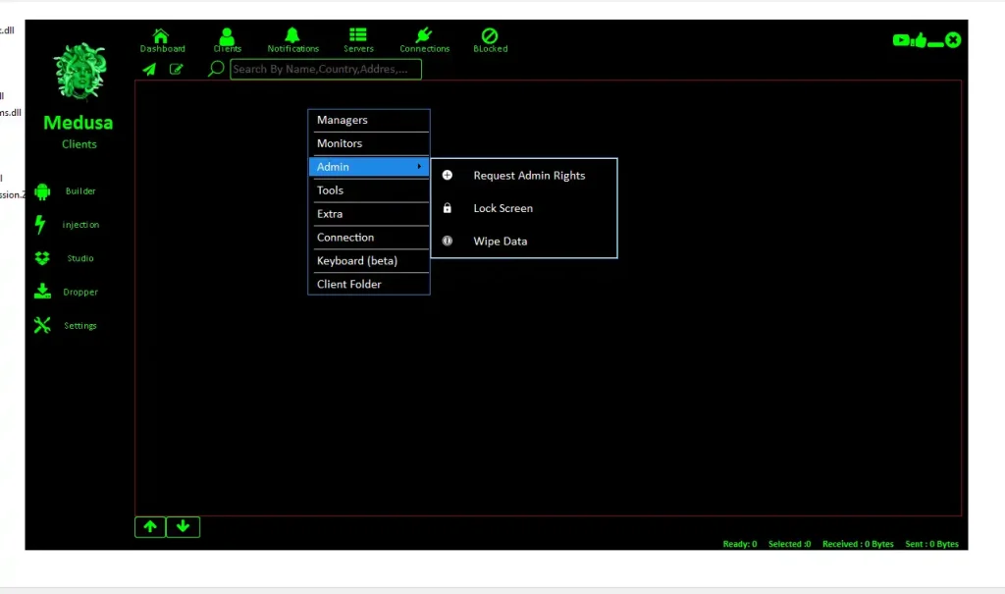
Task: Open the Blocked clients view
Action: 490,39
